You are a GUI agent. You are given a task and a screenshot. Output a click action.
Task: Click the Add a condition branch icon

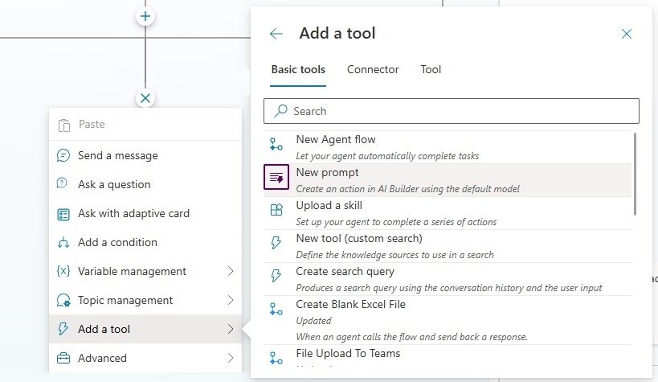[x=63, y=243]
